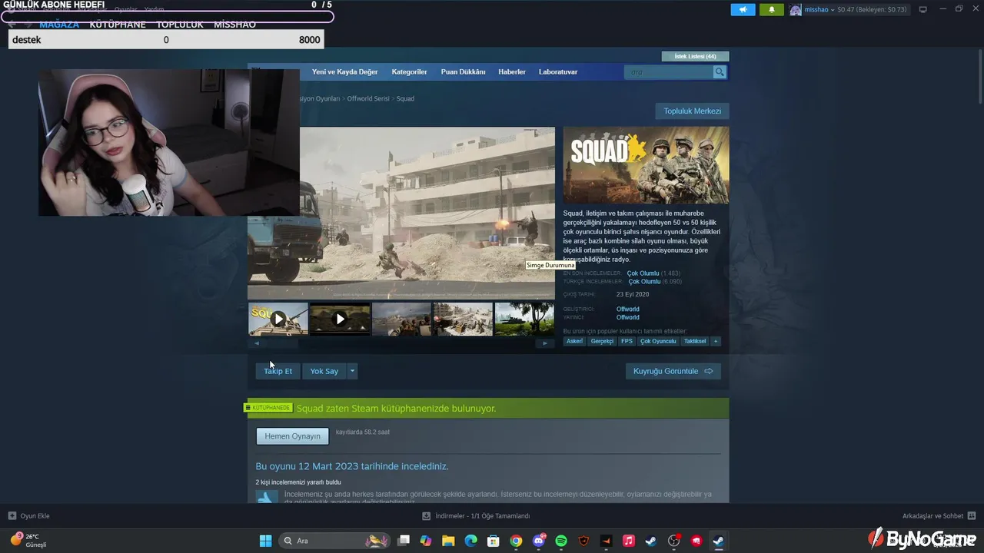Switch to MAĞAZA tab
This screenshot has width=984, height=553.
(59, 25)
